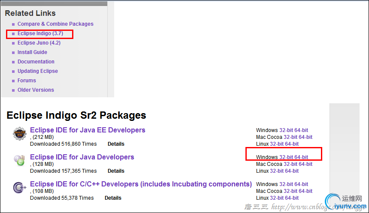Click the C/C++ Developers package icon

(x=20, y=187)
